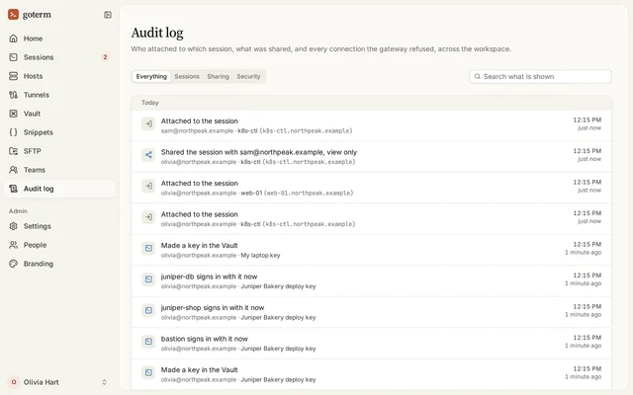Image resolution: width=633 pixels, height=395 pixels.
Task: Select the Everything filter tab
Action: click(x=151, y=76)
